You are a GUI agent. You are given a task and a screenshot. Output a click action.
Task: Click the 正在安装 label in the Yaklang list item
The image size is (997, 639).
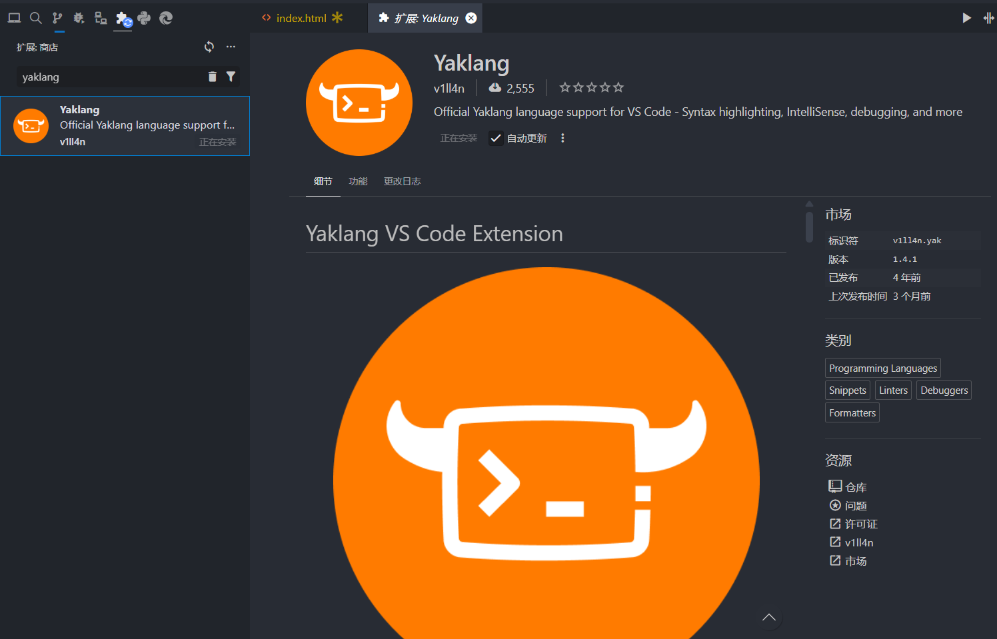(x=217, y=142)
